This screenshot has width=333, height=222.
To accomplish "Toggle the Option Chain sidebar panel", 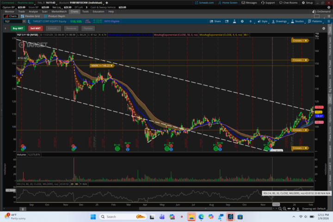I will 330,115.
